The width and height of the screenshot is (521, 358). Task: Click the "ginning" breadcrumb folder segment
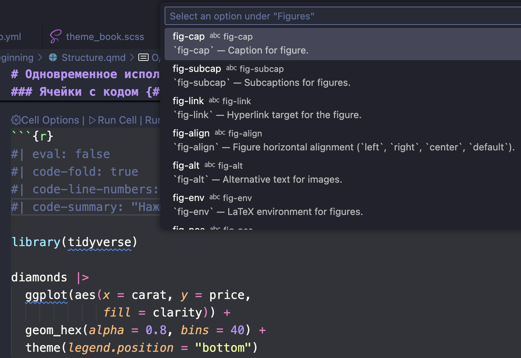click(17, 58)
